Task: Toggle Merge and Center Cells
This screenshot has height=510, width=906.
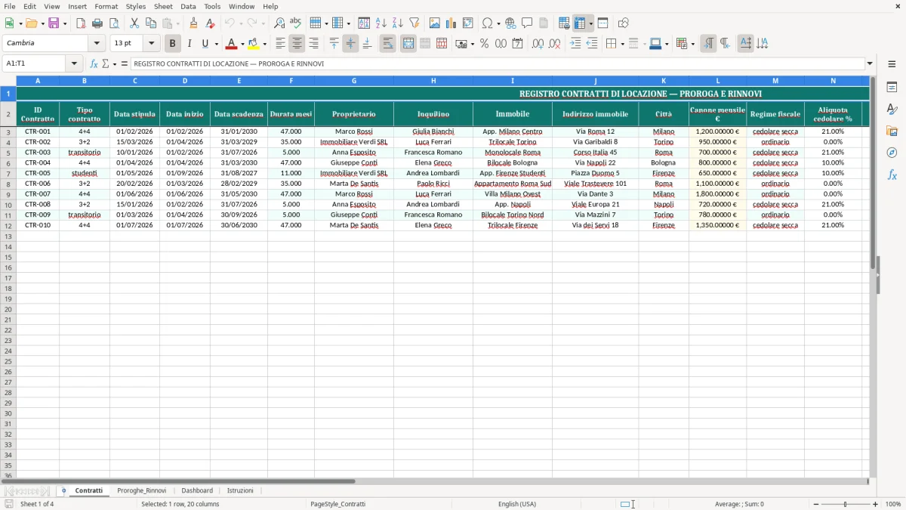Action: click(408, 44)
